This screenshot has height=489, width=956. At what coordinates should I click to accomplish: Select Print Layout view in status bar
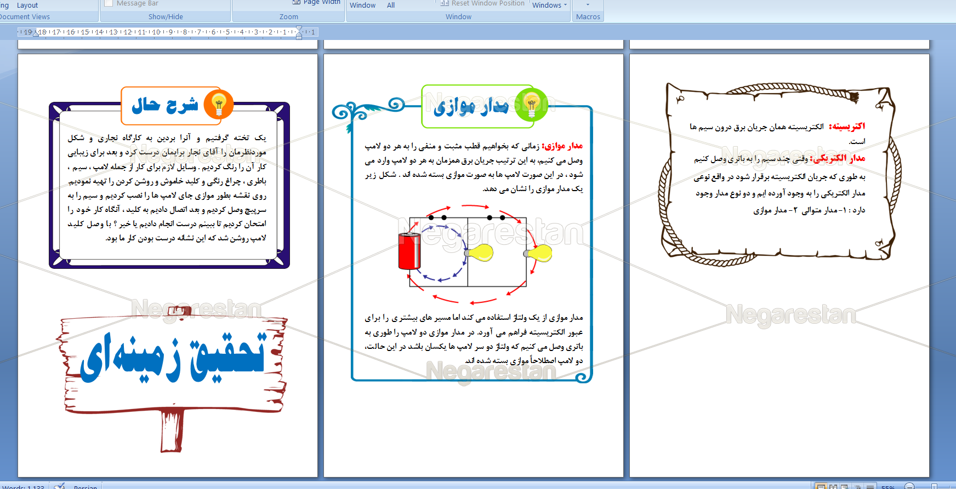(x=821, y=486)
